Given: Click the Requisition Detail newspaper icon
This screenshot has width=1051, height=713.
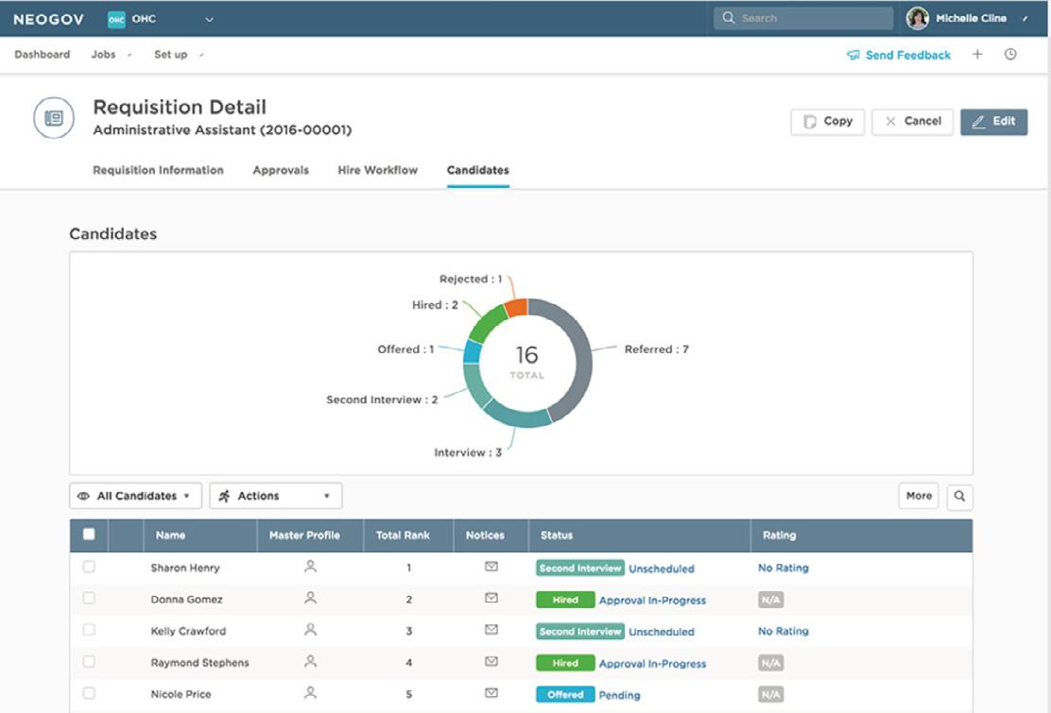Looking at the screenshot, I should (54, 118).
